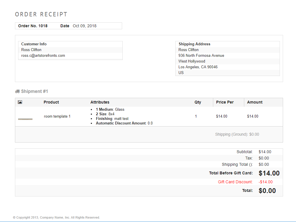This screenshot has height=222, width=296.
Task: Click the Order No. 1018 label
Action: click(33, 26)
